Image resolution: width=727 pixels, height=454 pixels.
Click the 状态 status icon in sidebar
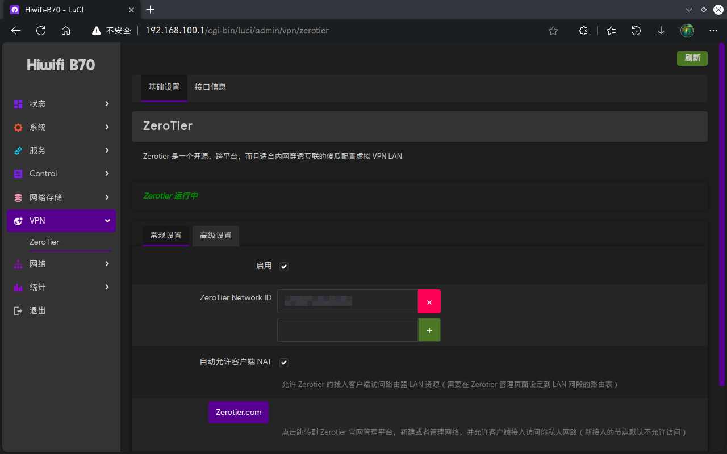coord(18,104)
